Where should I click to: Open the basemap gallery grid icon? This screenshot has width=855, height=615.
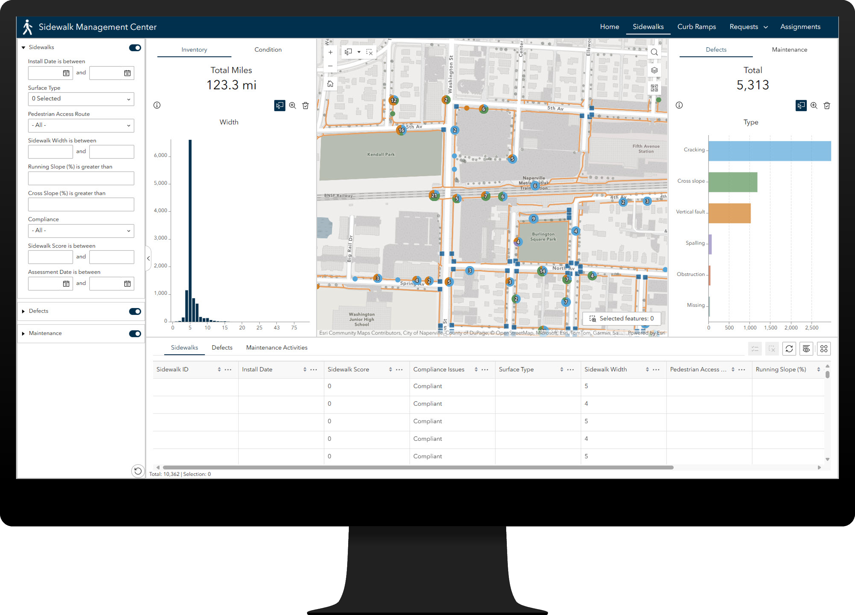coord(654,88)
